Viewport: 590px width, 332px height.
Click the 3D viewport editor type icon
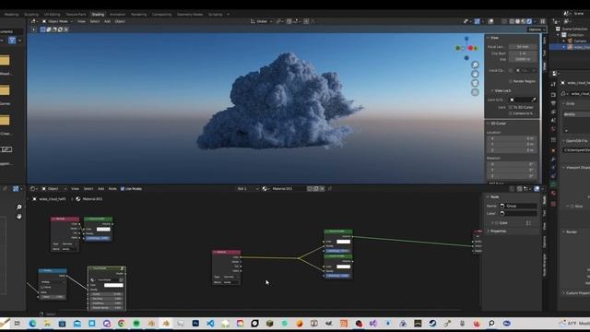click(x=34, y=21)
